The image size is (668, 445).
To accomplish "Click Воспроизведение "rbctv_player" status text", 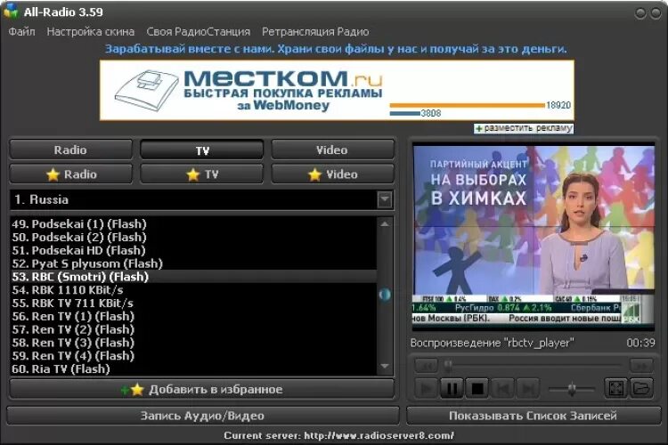I will 492,343.
